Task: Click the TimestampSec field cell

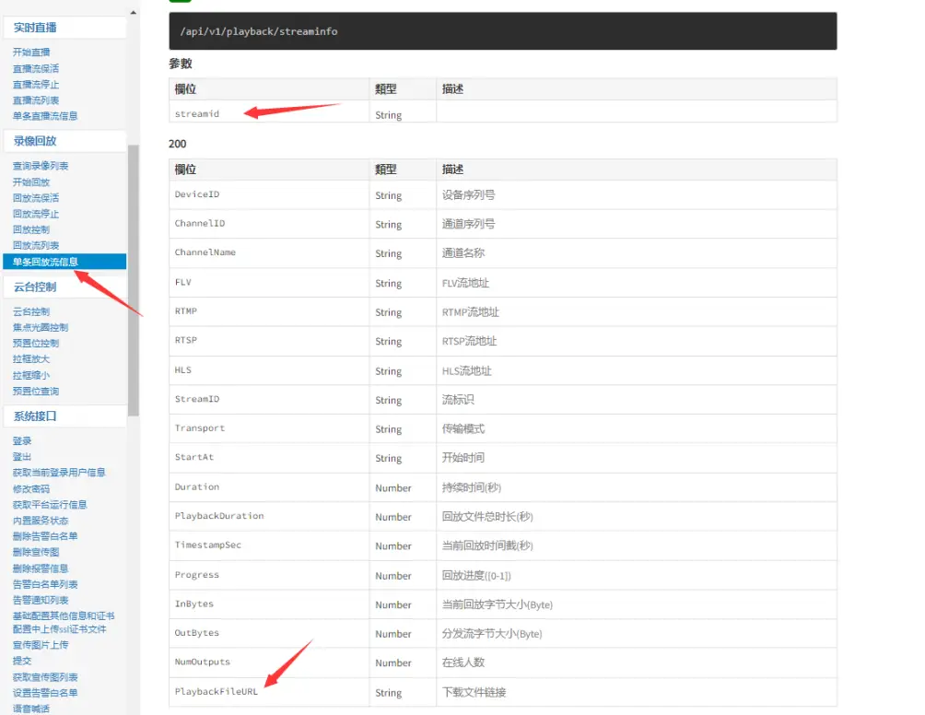Action: coord(269,545)
